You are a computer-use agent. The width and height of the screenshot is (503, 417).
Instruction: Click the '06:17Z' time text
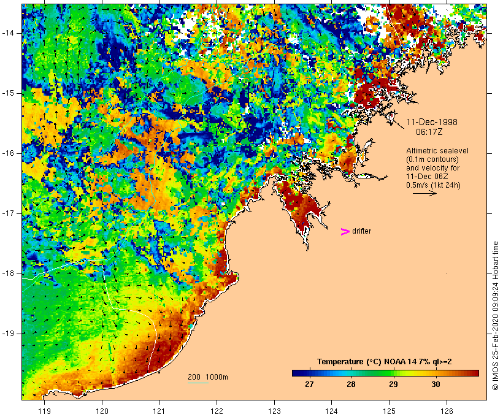tap(429, 132)
